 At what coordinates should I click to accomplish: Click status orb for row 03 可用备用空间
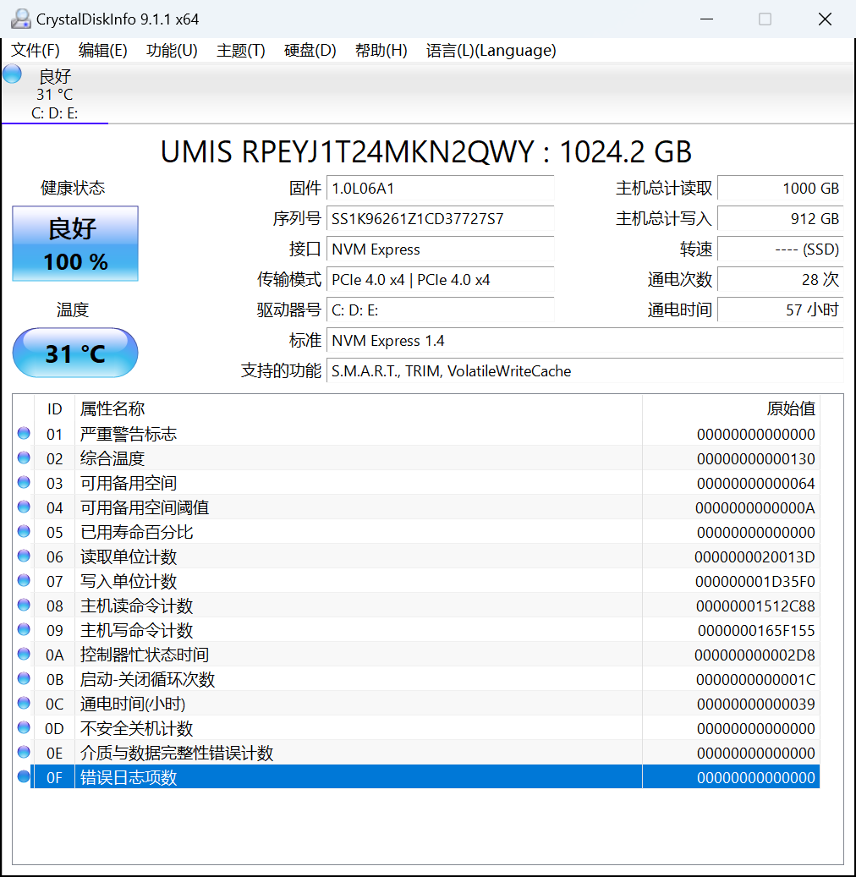click(x=24, y=482)
